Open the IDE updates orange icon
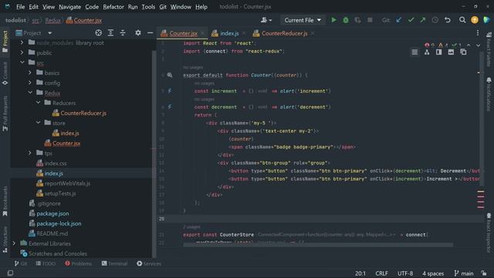The height and width of the screenshot is (278, 494). pos(475,20)
